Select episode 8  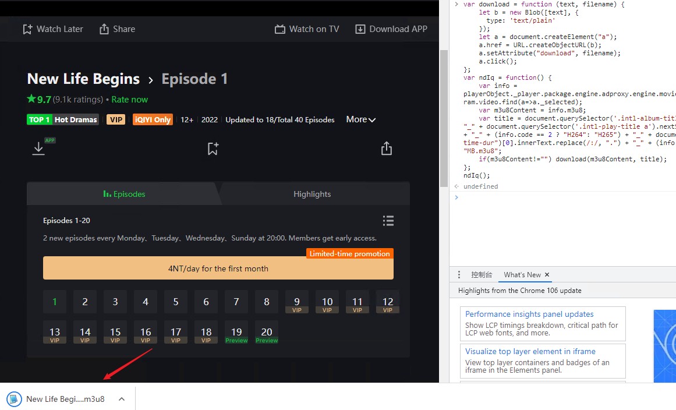pos(267,301)
